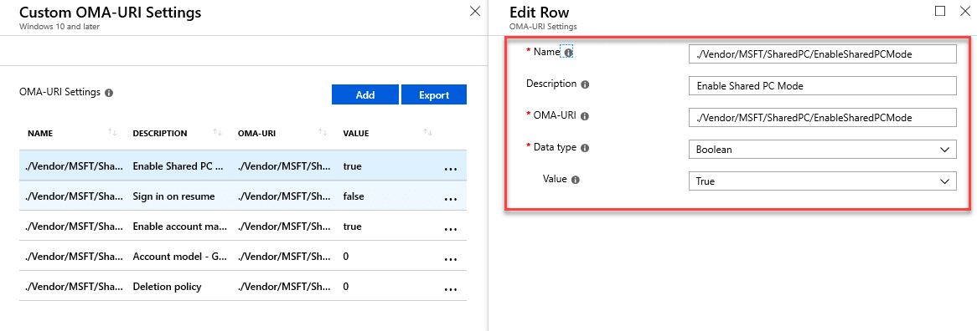
Task: Click info icon beside Description label
Action: point(585,84)
